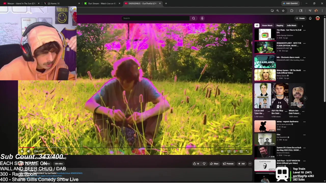This screenshot has width=326, height=183.
Task: Close the ENERGENIUS YouTube tab
Action: point(160,4)
